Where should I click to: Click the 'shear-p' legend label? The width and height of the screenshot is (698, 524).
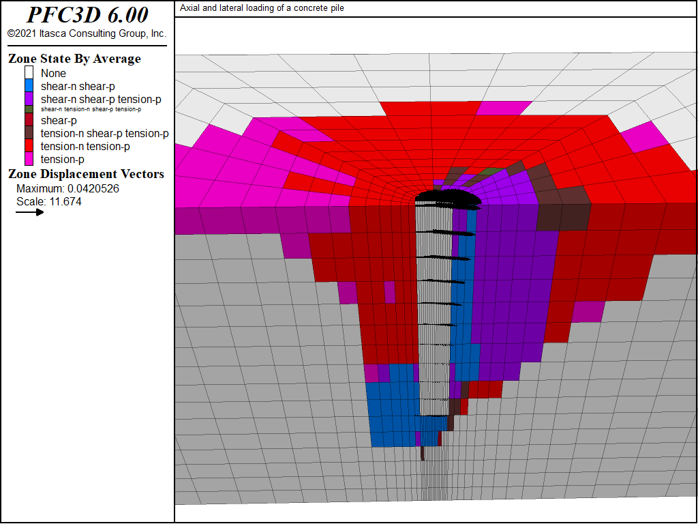59,121
